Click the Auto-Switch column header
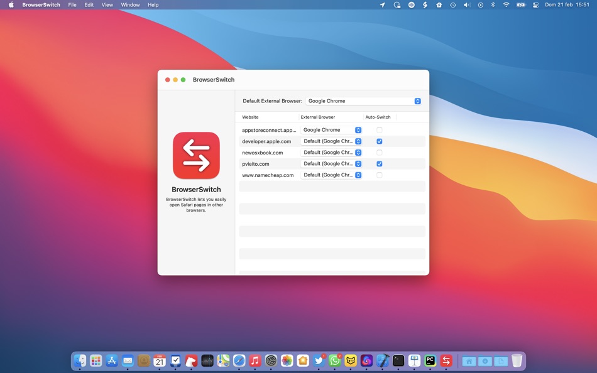Screen dimensions: 597x373 pos(378,117)
